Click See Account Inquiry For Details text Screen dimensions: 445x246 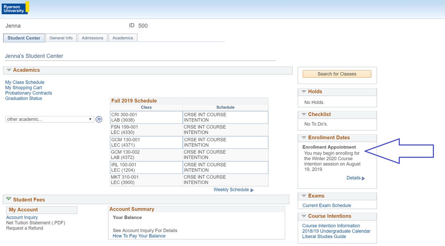pos(145,230)
